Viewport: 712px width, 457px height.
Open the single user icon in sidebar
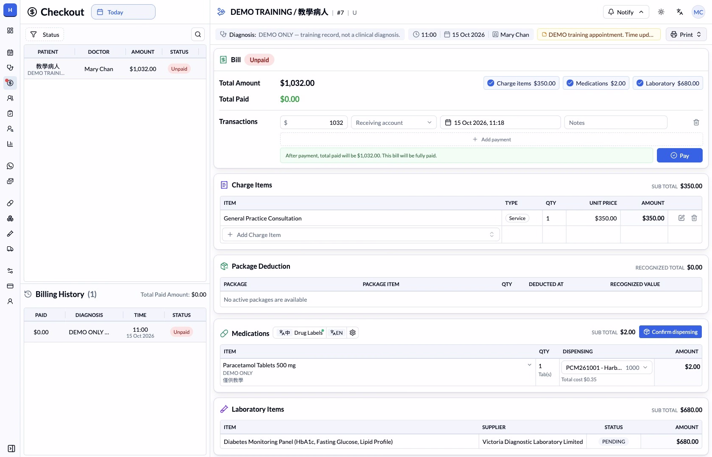(x=10, y=301)
